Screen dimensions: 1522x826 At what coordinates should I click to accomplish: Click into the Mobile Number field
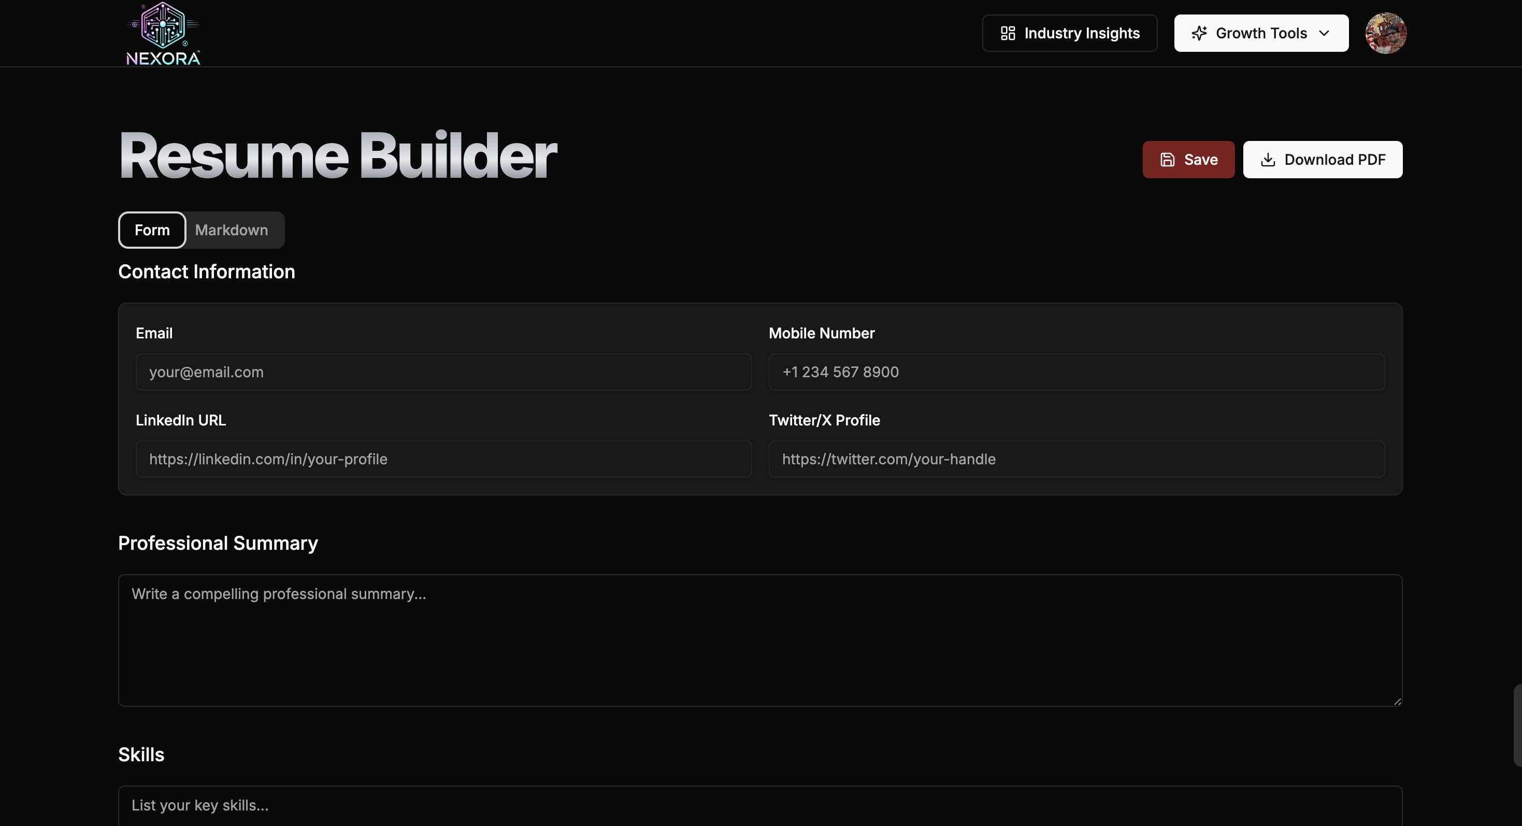[1076, 372]
